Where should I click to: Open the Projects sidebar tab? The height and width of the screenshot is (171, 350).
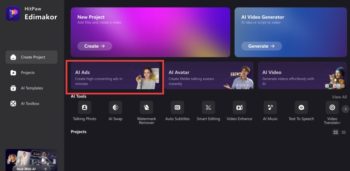pyautogui.click(x=31, y=73)
